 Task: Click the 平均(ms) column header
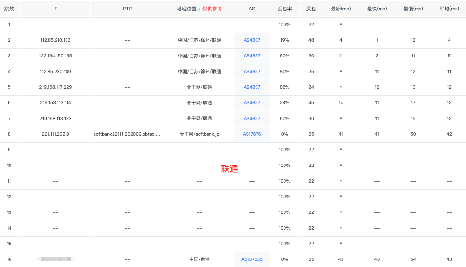coord(448,9)
